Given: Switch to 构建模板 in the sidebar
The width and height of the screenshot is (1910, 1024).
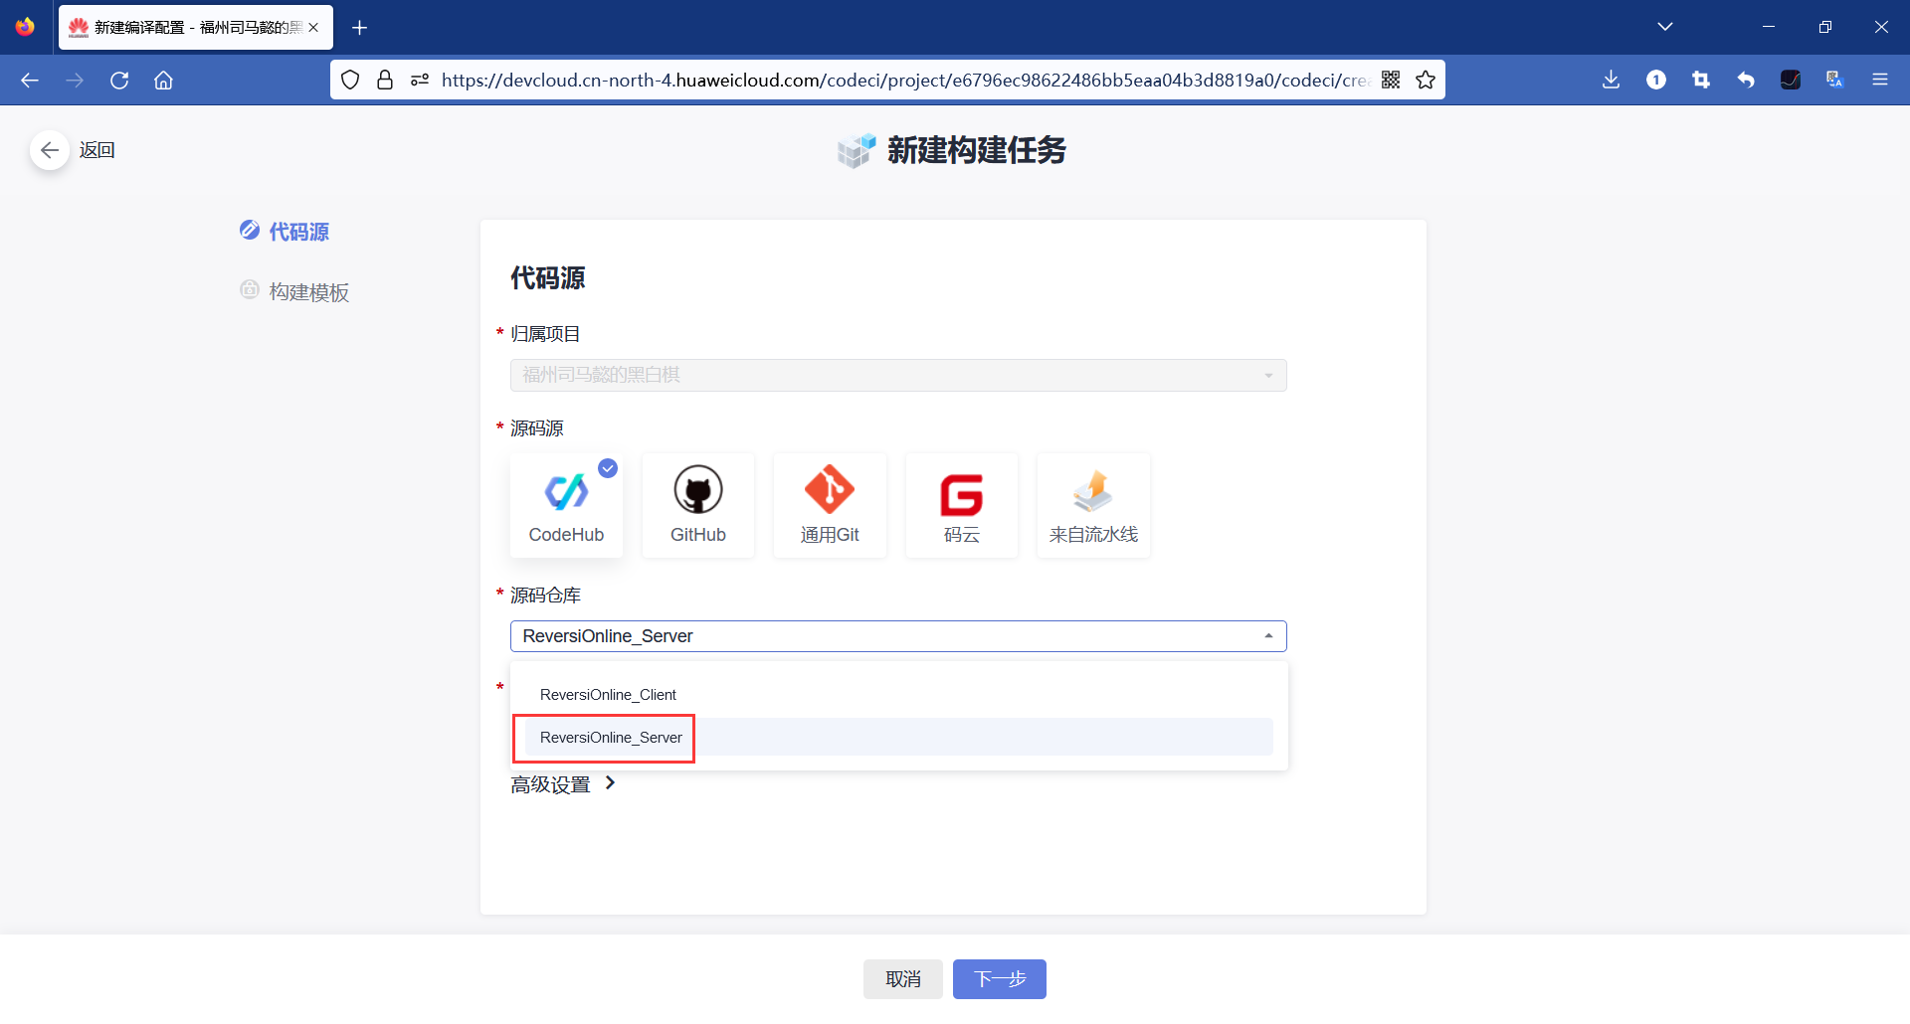Looking at the screenshot, I should click(x=307, y=291).
